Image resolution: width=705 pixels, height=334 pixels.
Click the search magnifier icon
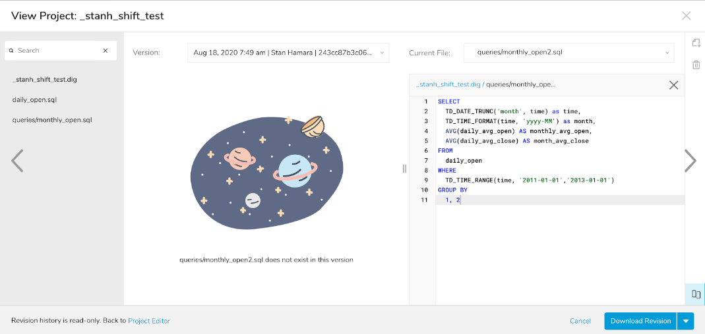click(x=11, y=51)
